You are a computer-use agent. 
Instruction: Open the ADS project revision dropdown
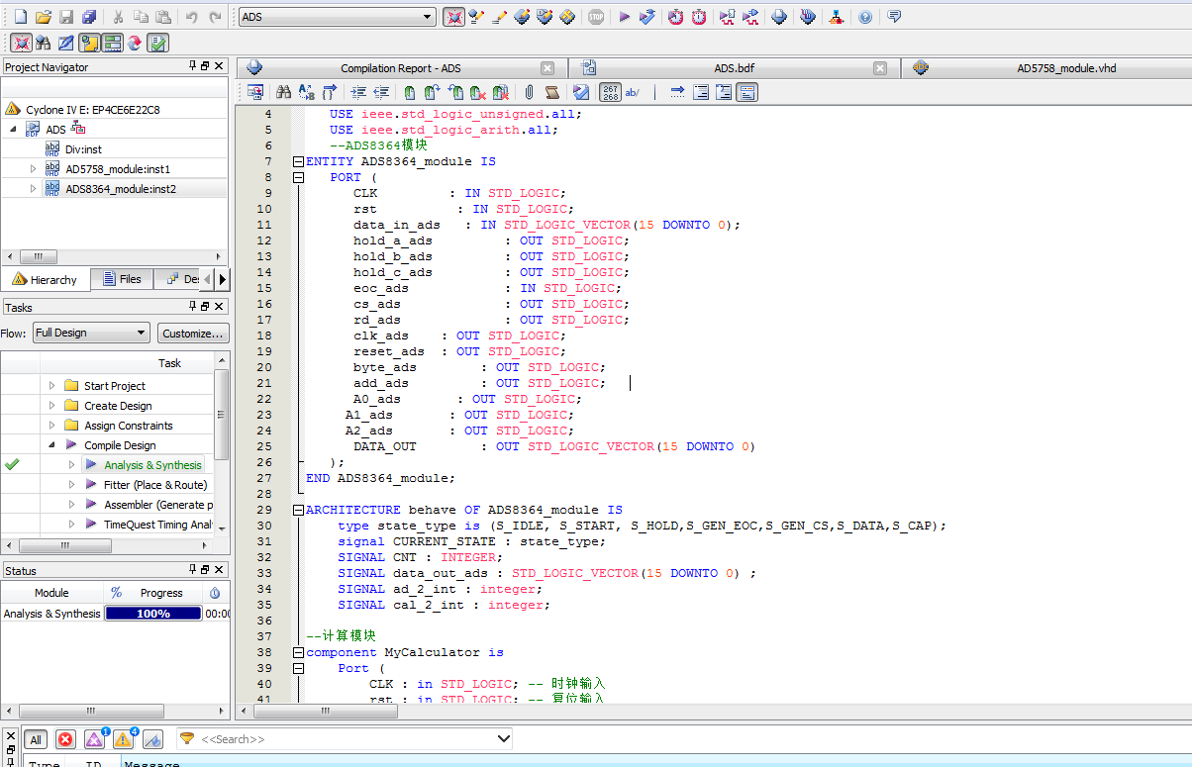tap(337, 17)
